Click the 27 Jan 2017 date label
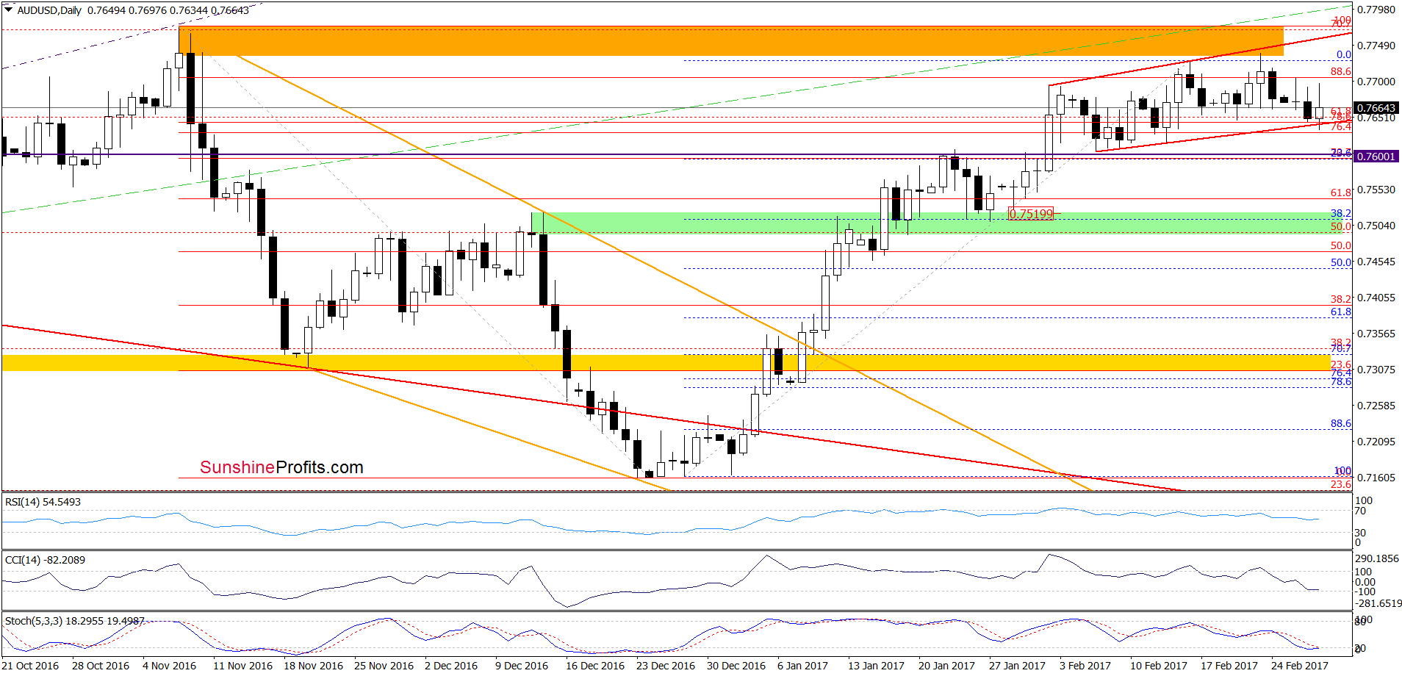The height and width of the screenshot is (676, 1402). tap(1017, 666)
